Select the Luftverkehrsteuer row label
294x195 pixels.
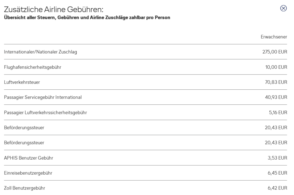click(22, 82)
